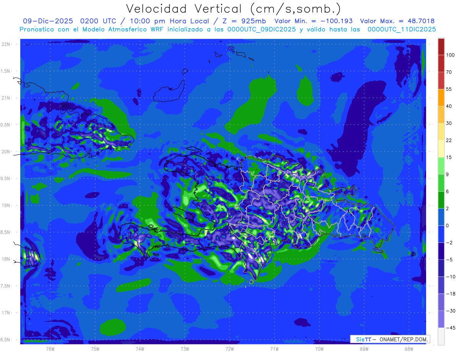Click the '71W' longitude label
459x354 pixels.
[274, 349]
